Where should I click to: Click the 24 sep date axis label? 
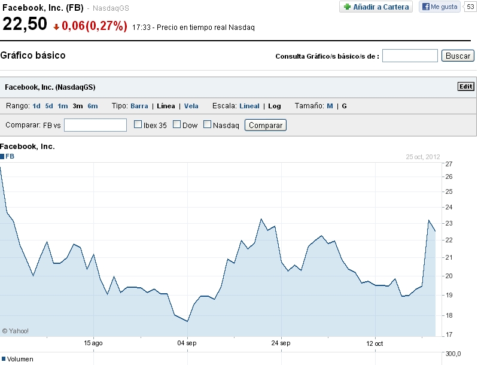[x=281, y=343]
